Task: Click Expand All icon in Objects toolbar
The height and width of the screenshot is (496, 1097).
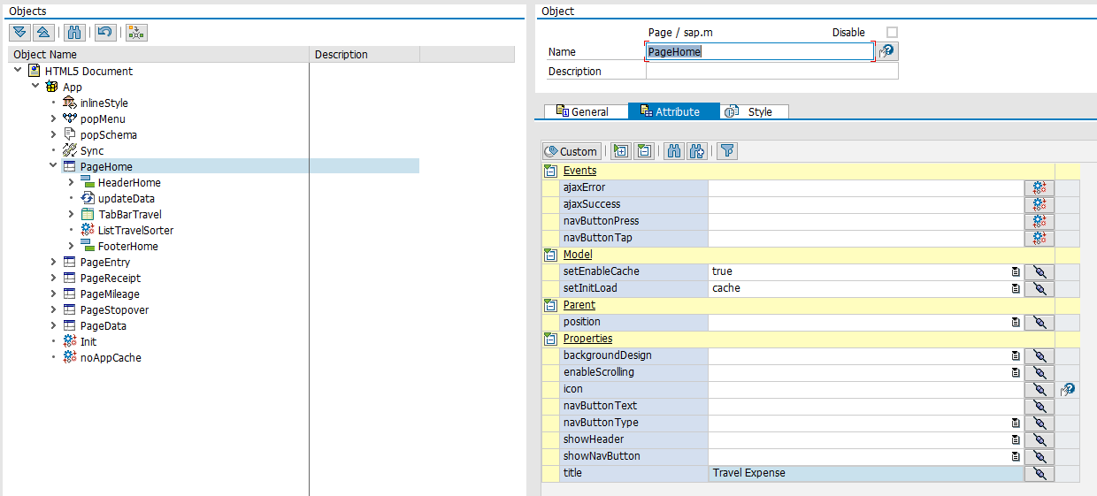Action: [x=19, y=32]
